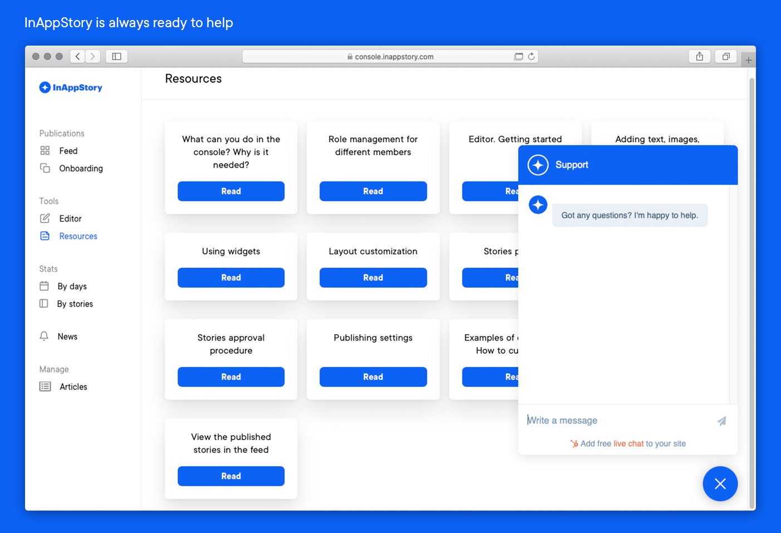This screenshot has width=781, height=533.
Task: Click the reader view icon in address bar
Action: [519, 56]
